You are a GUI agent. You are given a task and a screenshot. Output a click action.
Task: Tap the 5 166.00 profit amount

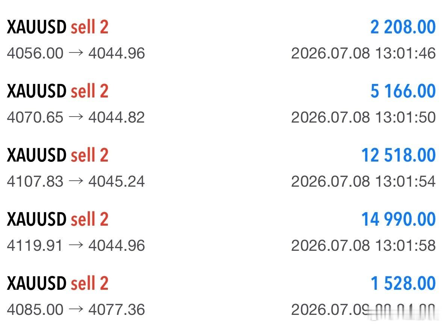[403, 91]
